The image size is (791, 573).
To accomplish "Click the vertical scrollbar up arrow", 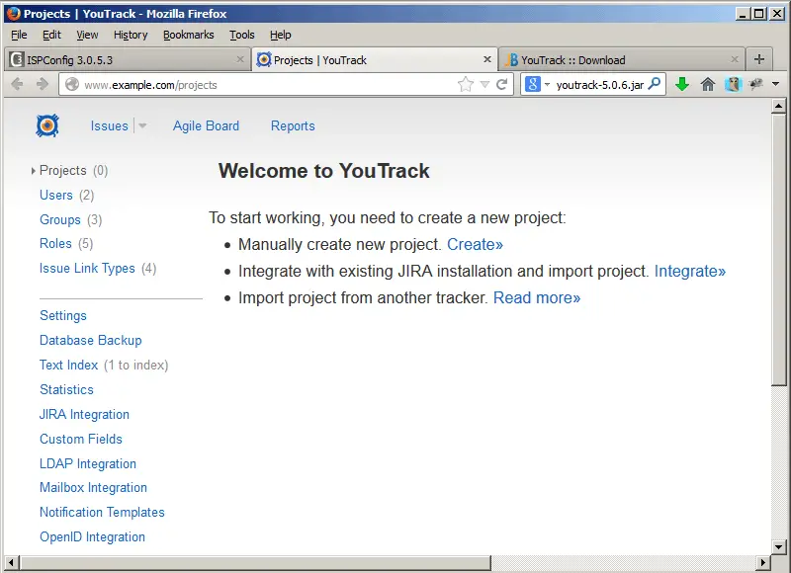I will pyautogui.click(x=778, y=107).
